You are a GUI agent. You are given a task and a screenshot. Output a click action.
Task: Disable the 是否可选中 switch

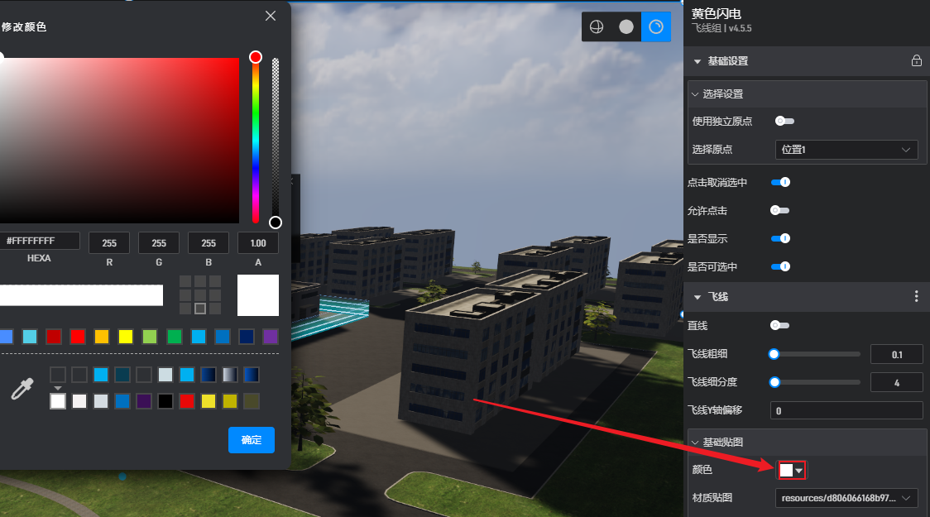[x=780, y=266]
